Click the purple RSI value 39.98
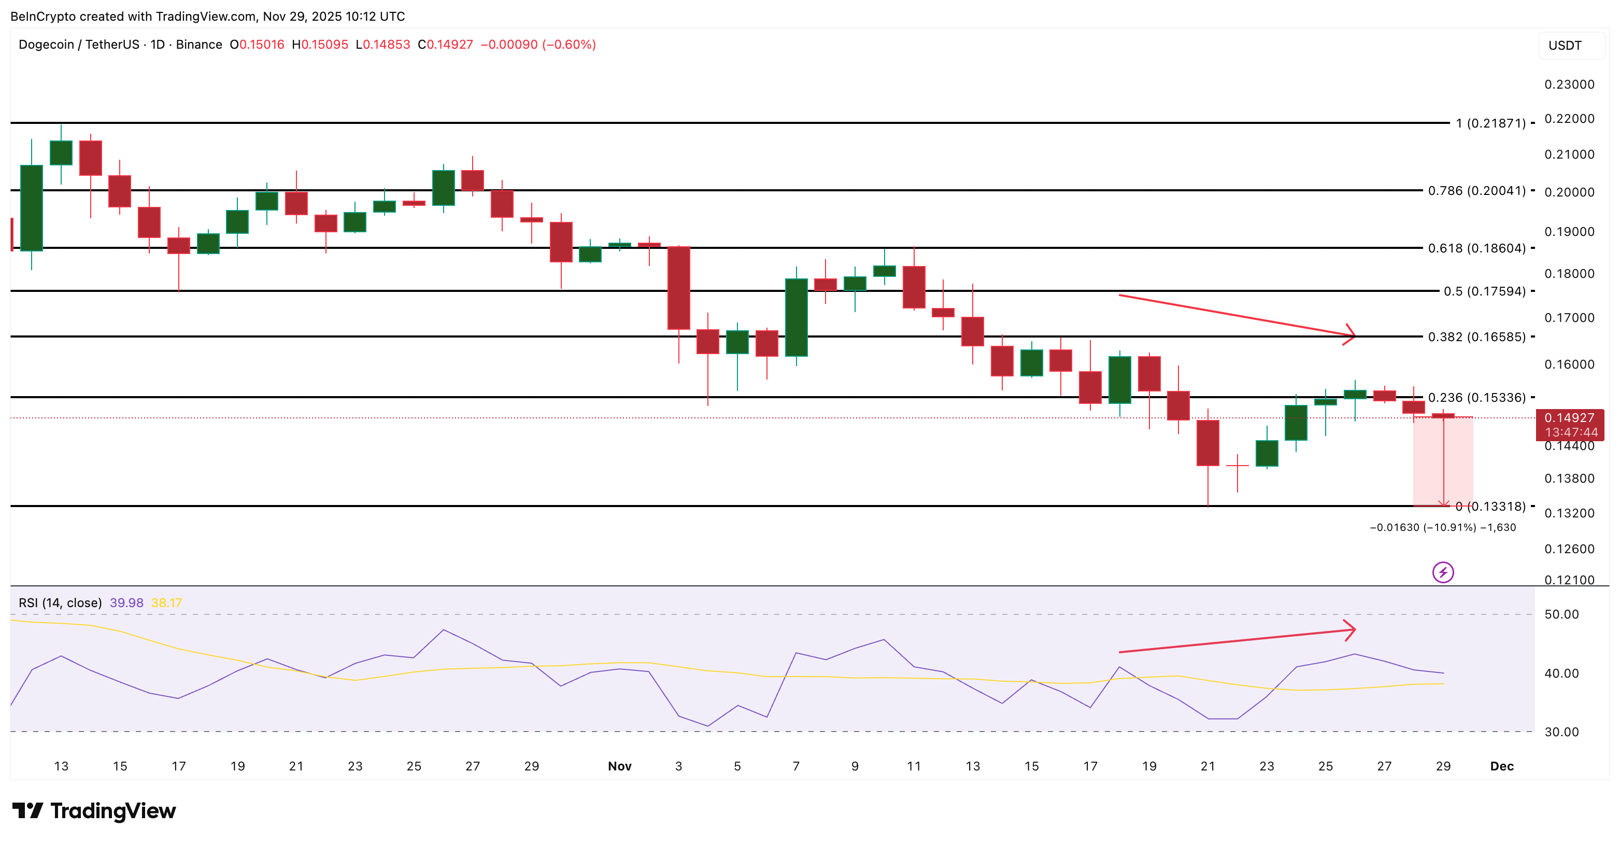The height and width of the screenshot is (842, 1620). point(127,602)
